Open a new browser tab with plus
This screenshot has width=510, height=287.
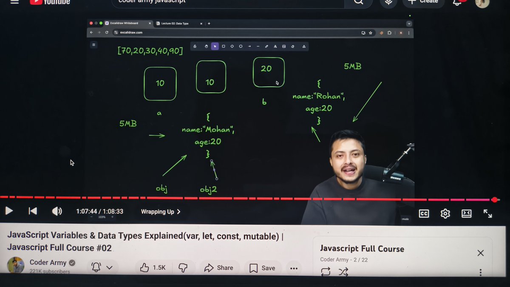[209, 23]
